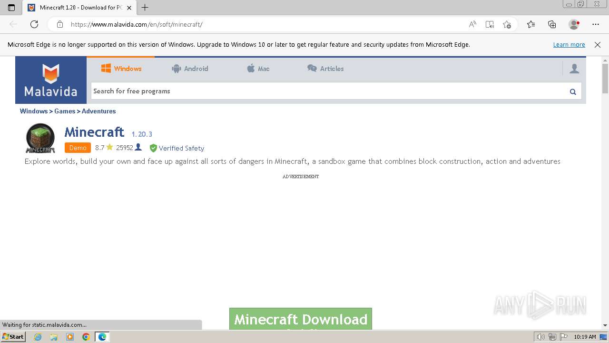Click the 25952 votes user icon
This screenshot has width=609, height=343.
pyautogui.click(x=138, y=147)
